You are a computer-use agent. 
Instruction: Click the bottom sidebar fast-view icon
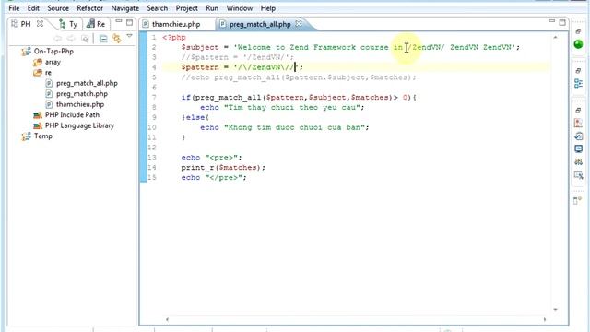[578, 201]
